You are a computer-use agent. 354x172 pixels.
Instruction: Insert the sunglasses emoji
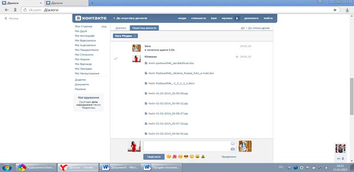click(x=186, y=156)
